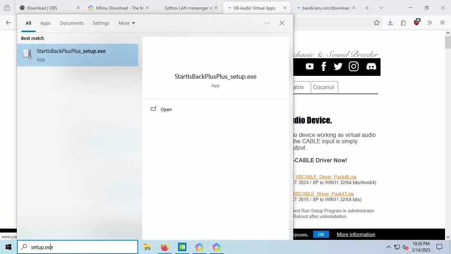Viewport: 451px width, 254px height.
Task: Show hidden system tray icons
Action: coord(389,247)
